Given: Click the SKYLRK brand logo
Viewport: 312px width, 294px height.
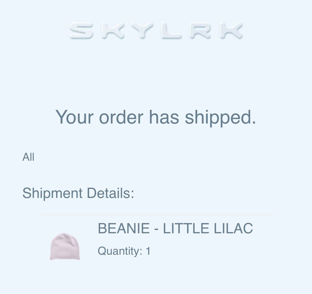Looking at the screenshot, I should (x=156, y=30).
